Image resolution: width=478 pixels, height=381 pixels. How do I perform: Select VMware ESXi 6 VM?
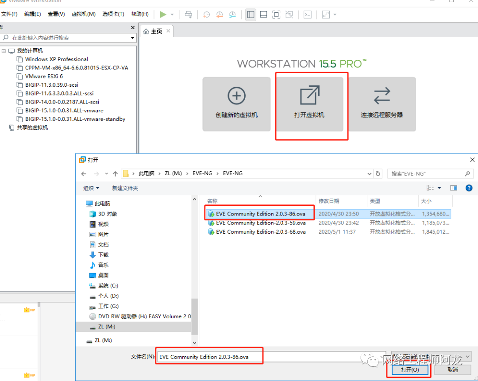click(x=44, y=76)
